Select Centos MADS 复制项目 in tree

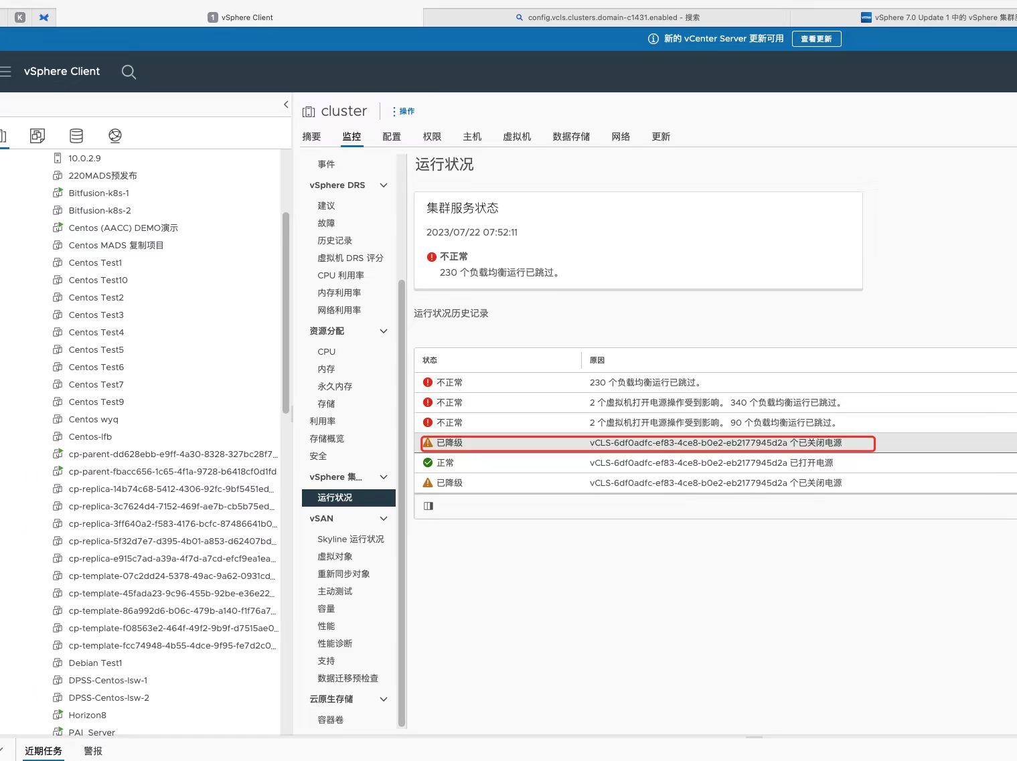point(116,245)
